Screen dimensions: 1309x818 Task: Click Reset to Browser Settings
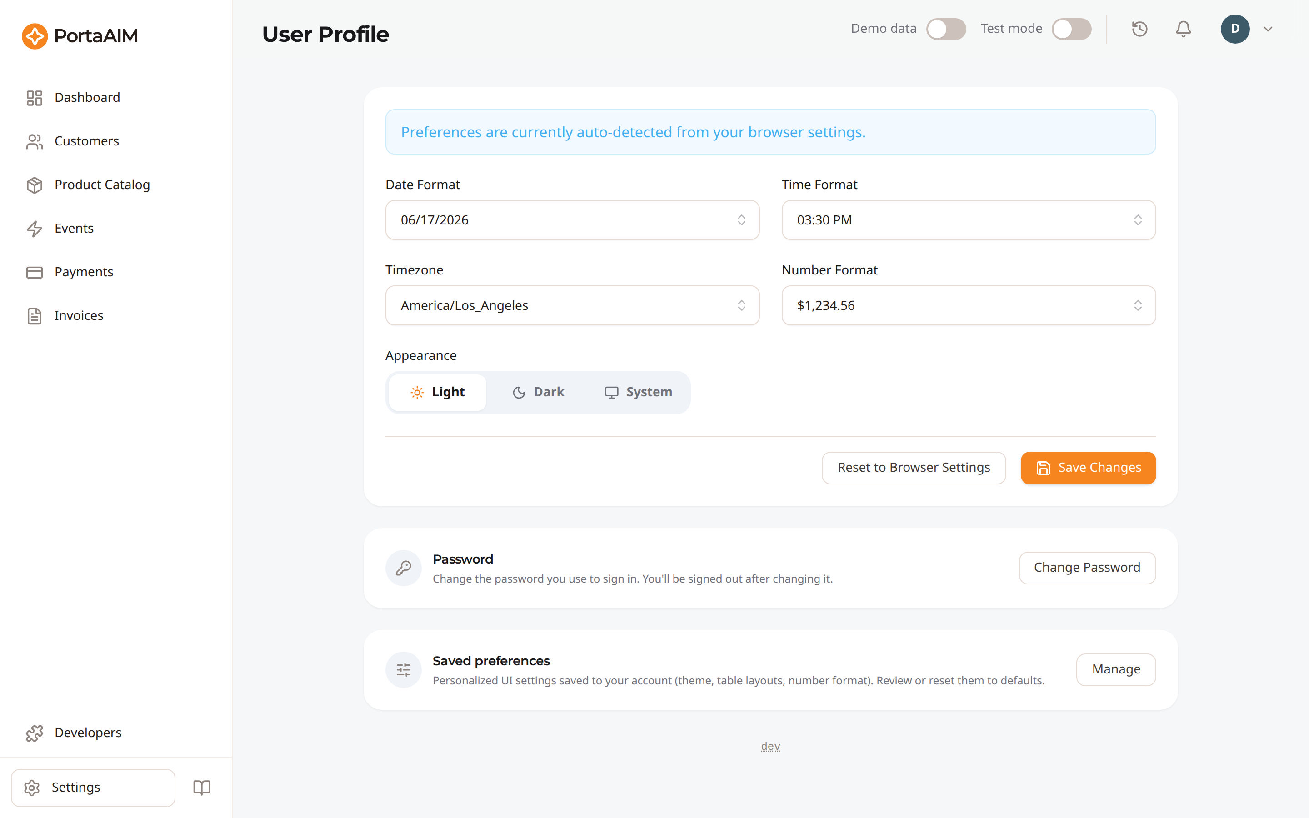(x=914, y=468)
